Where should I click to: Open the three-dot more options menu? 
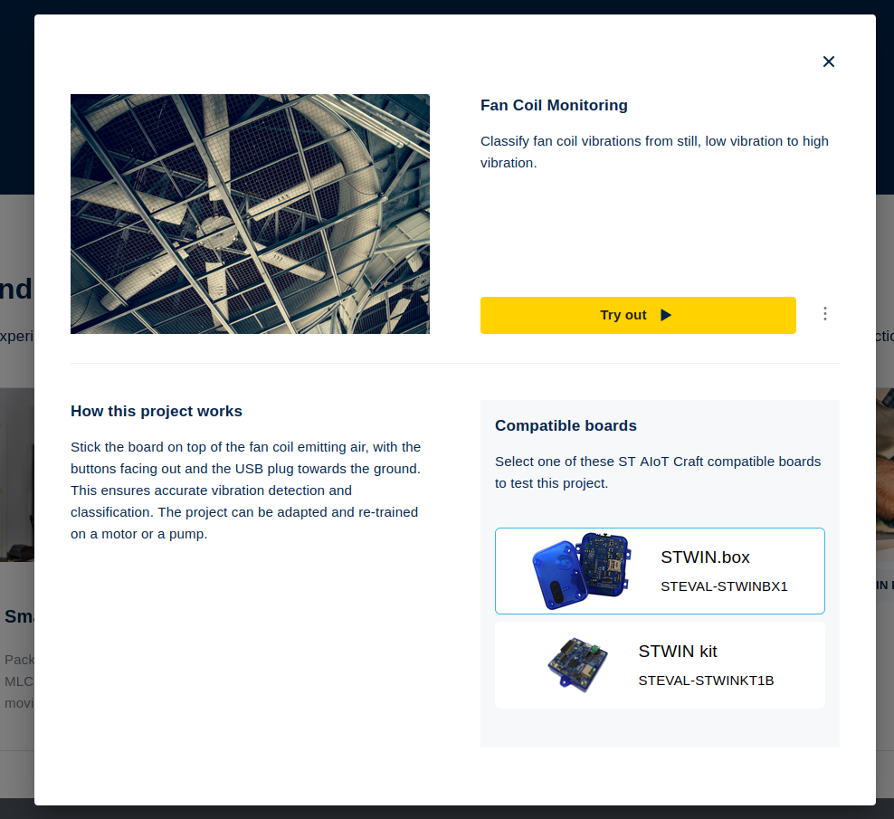(x=825, y=314)
